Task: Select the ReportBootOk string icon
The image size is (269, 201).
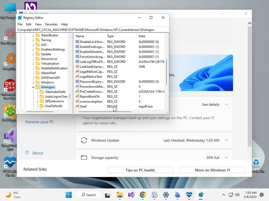Action: click(x=77, y=96)
